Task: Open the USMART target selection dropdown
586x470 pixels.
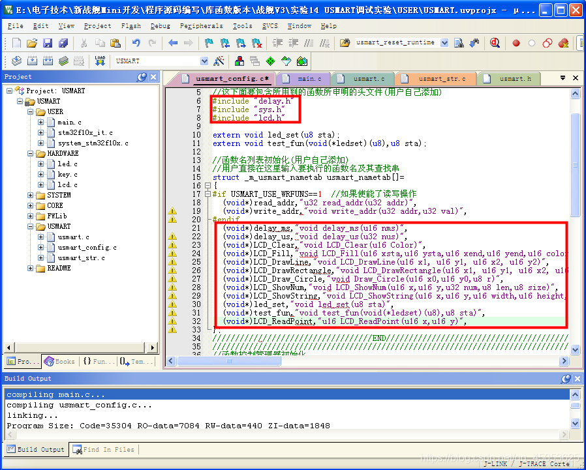Action: [204, 61]
